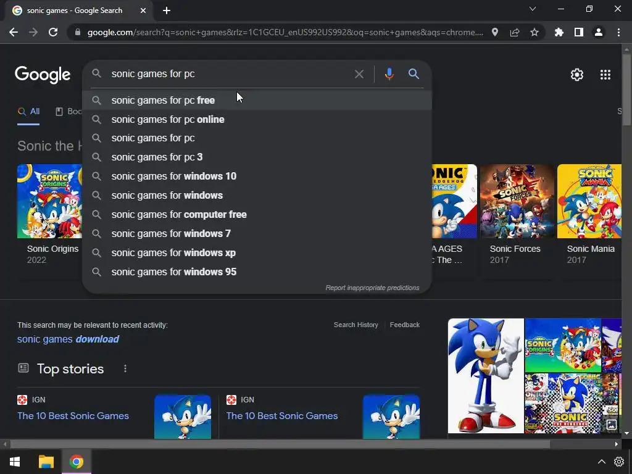The image size is (632, 474).
Task: Click the Feedback link
Action: pyautogui.click(x=405, y=325)
